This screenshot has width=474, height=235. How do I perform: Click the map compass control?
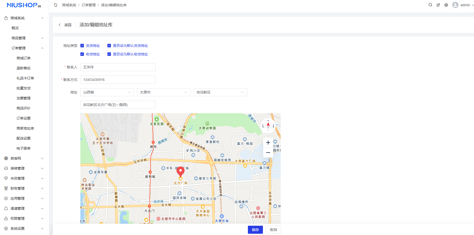pos(268,126)
